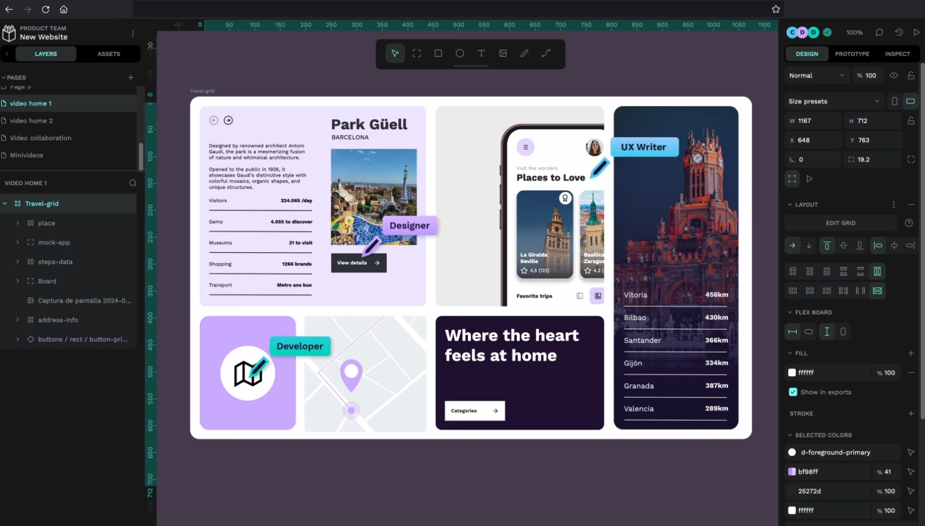The image size is (925, 526).
Task: Select the steps-data layer
Action: [x=55, y=262]
